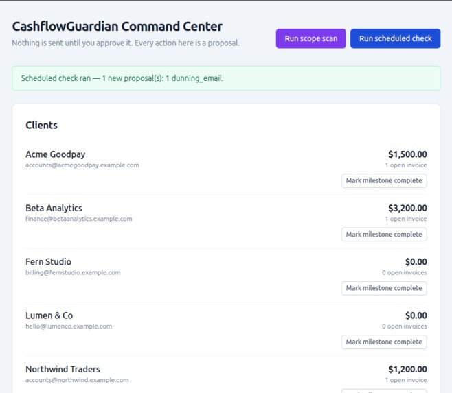Click Lumen & Co's $0.00 balance
452x393 pixels.
(x=416, y=315)
